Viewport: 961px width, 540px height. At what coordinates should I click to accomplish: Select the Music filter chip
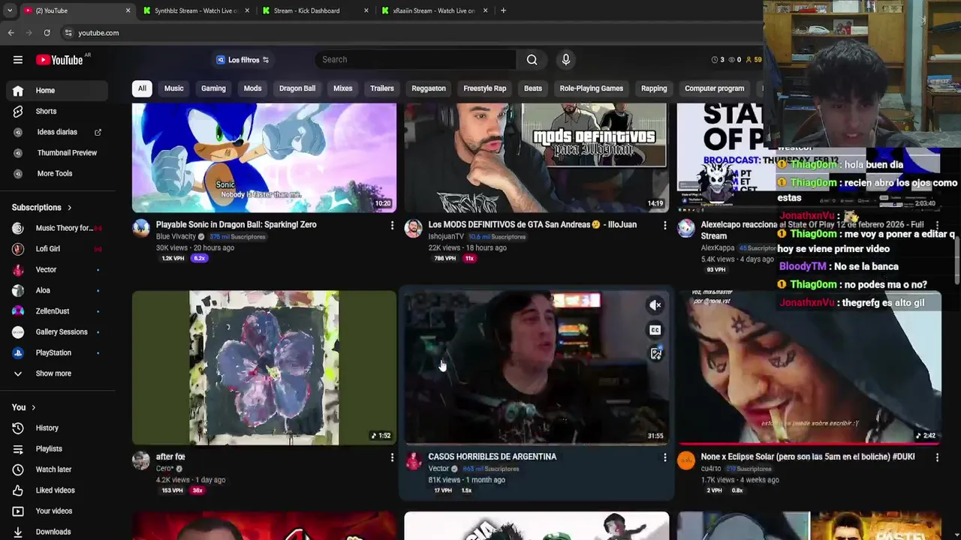[x=173, y=88]
